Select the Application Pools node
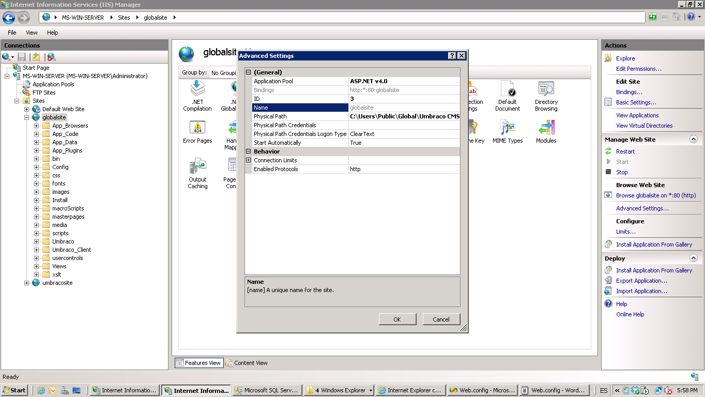 (53, 84)
